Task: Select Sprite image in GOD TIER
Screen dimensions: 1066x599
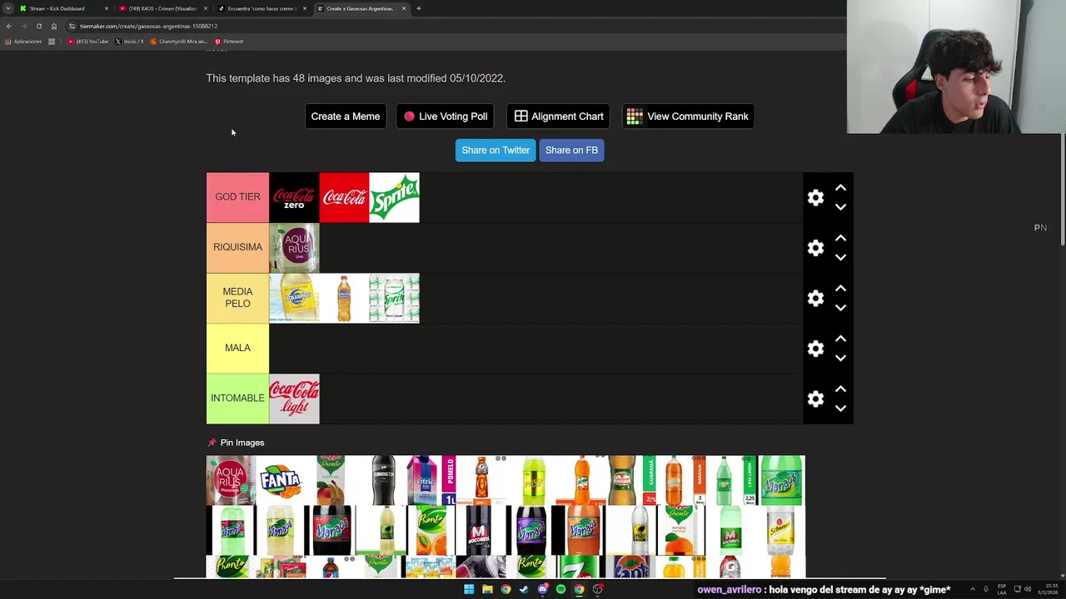Action: pyautogui.click(x=394, y=197)
